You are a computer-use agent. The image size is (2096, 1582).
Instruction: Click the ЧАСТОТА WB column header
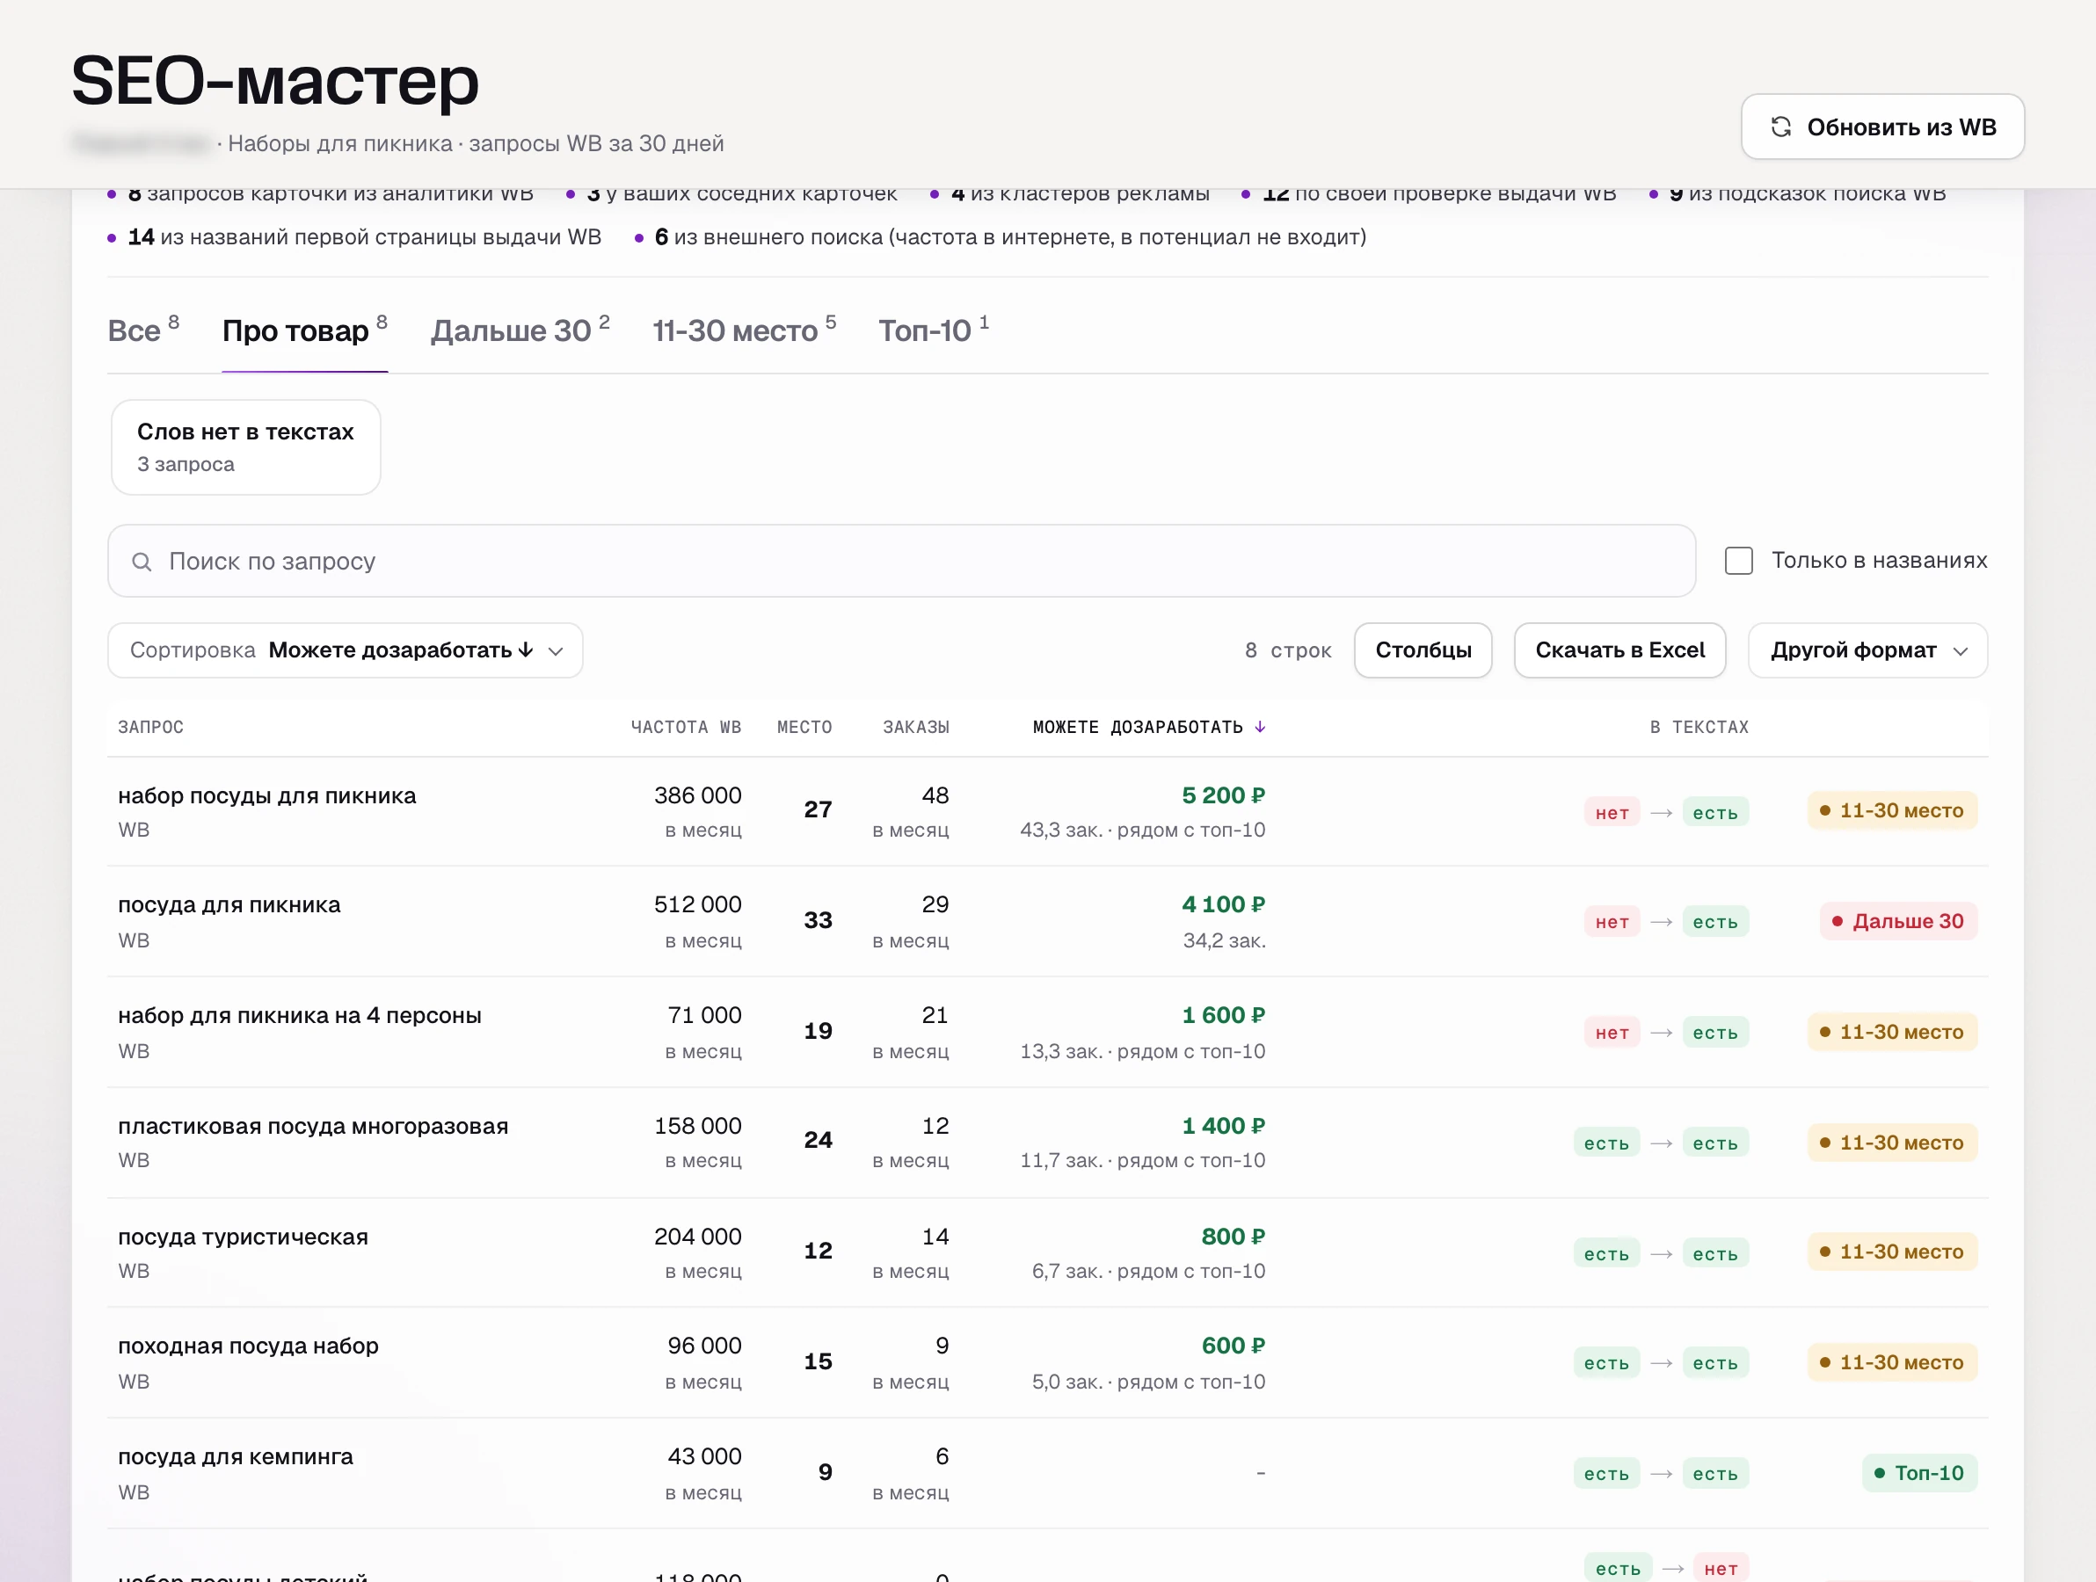tap(686, 728)
